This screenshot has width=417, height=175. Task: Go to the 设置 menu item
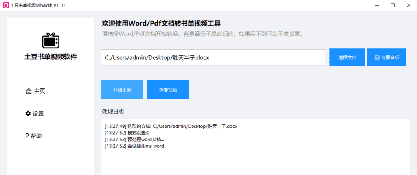click(x=38, y=114)
